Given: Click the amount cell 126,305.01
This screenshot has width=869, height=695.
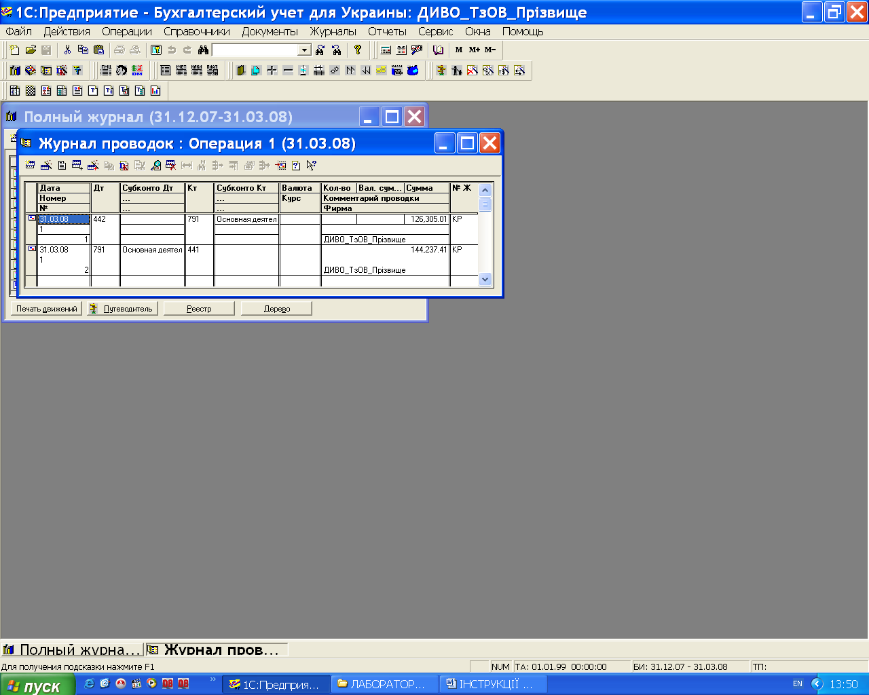Looking at the screenshot, I should pyautogui.click(x=427, y=219).
